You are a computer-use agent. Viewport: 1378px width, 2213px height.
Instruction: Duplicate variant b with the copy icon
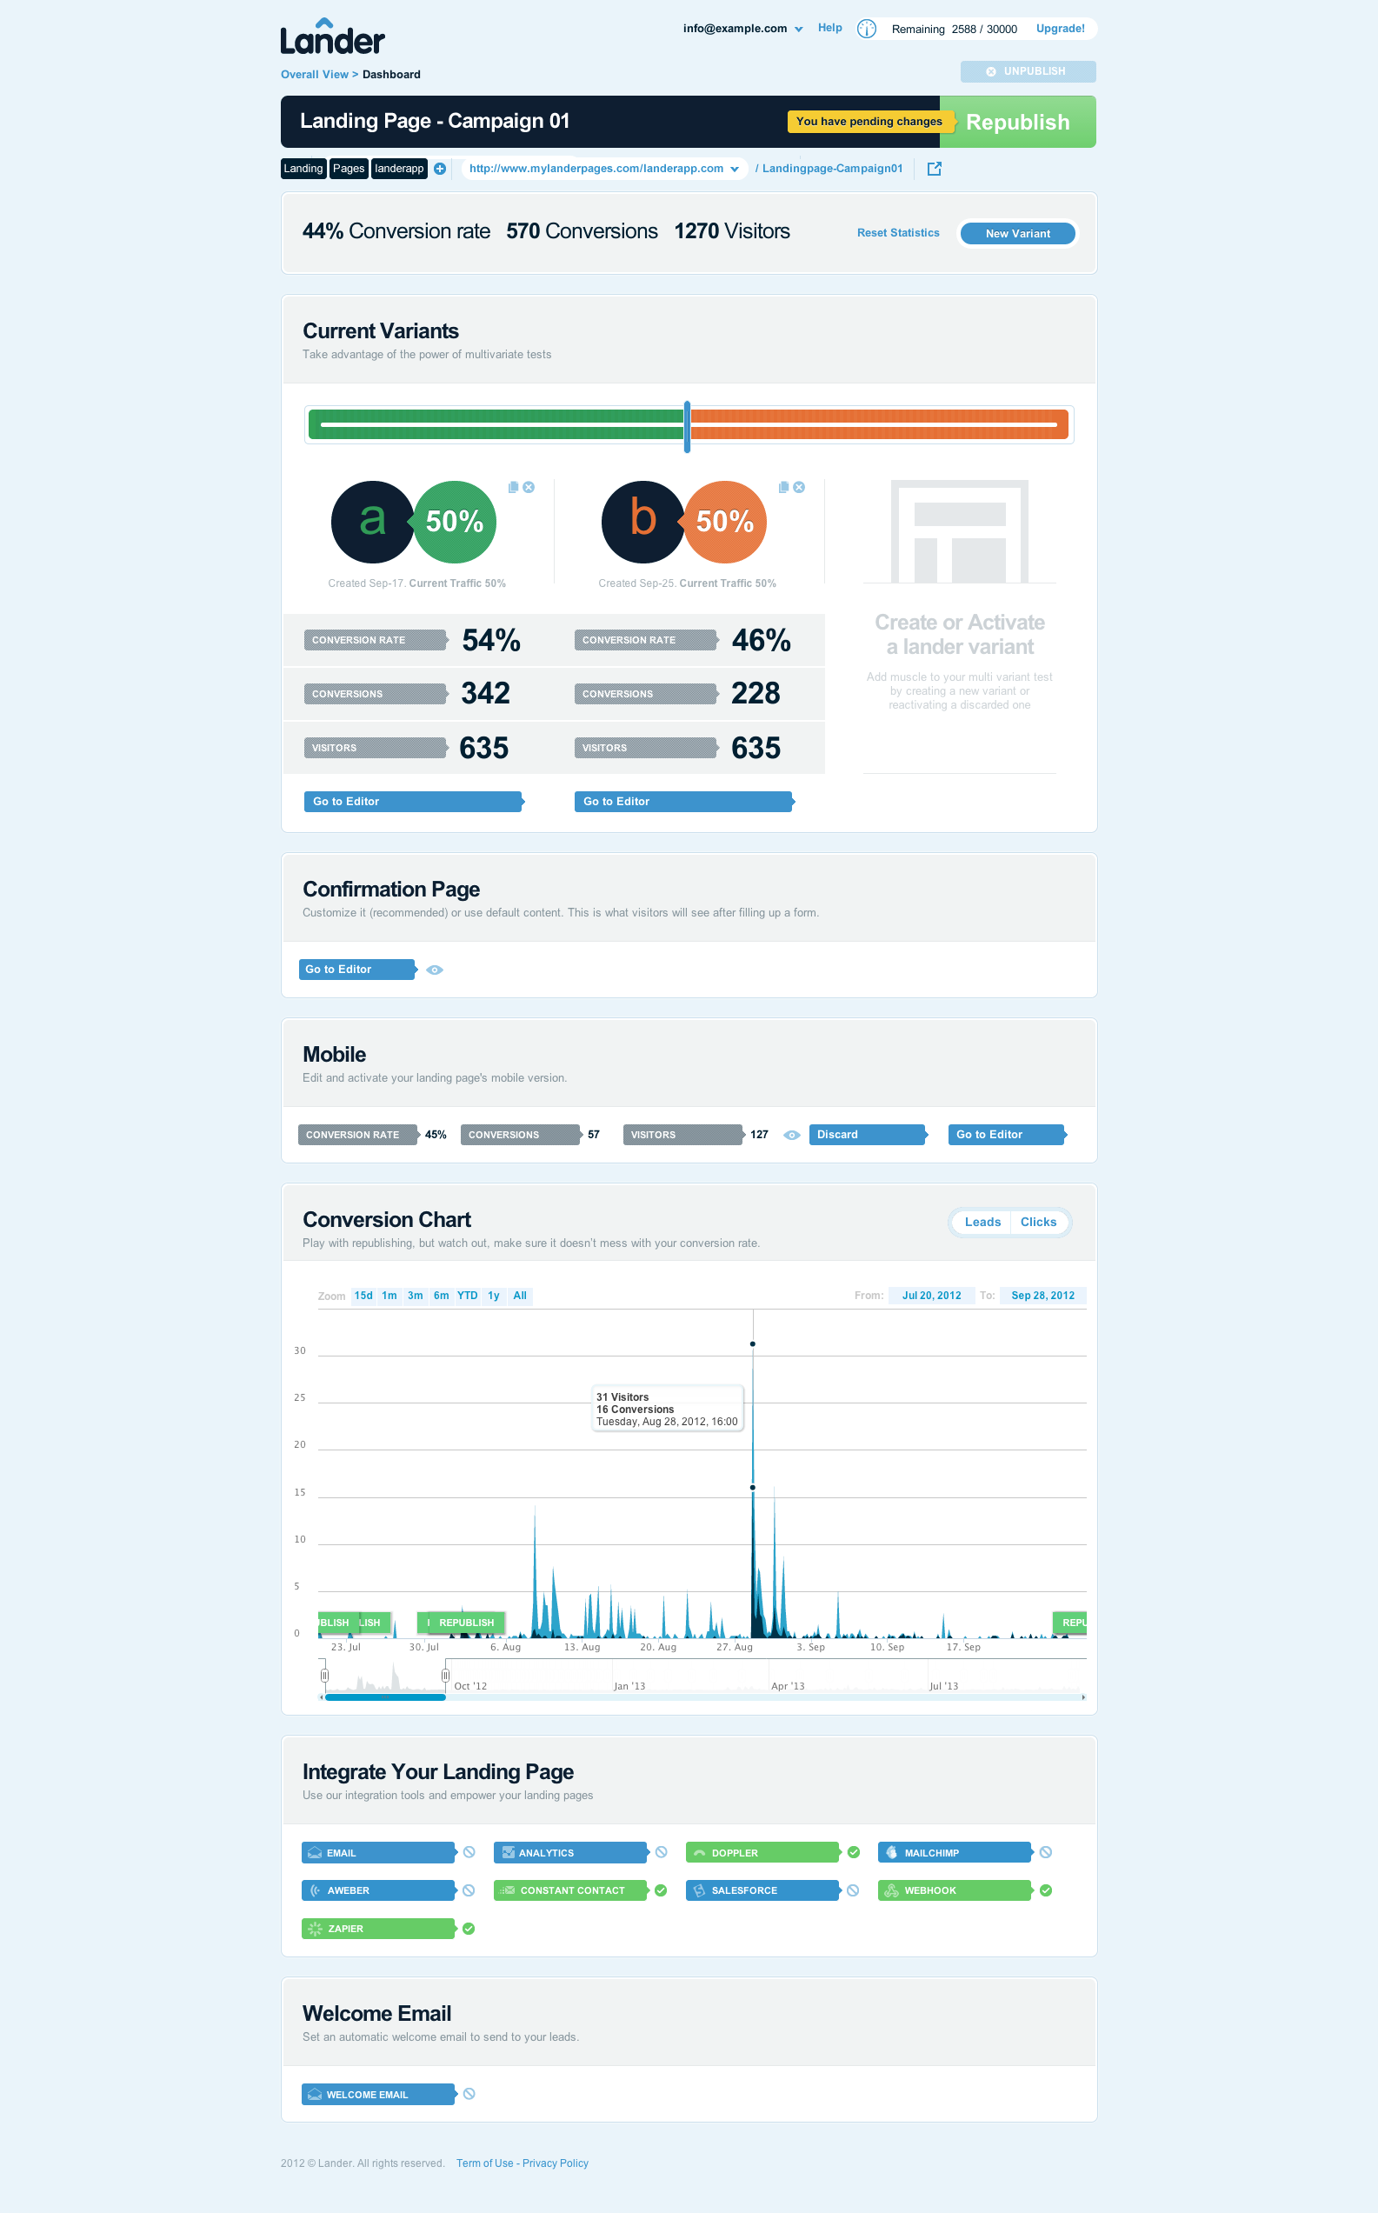tap(784, 488)
